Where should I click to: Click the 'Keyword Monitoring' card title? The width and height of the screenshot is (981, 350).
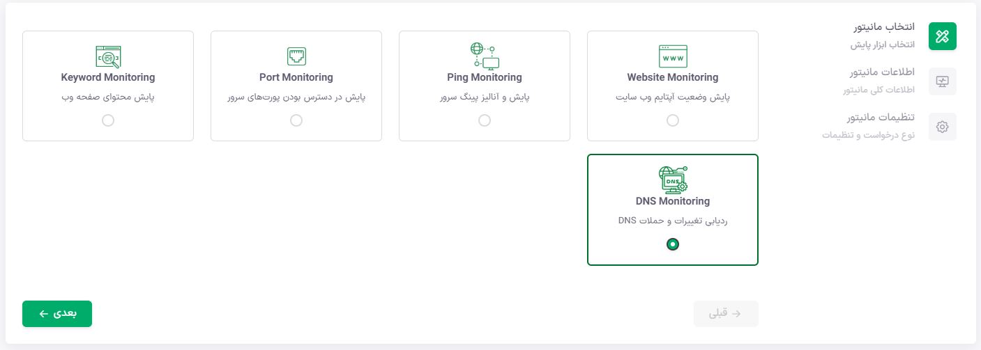[108, 77]
